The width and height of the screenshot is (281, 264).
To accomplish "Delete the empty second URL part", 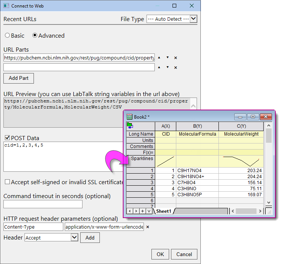I will pos(176,67).
